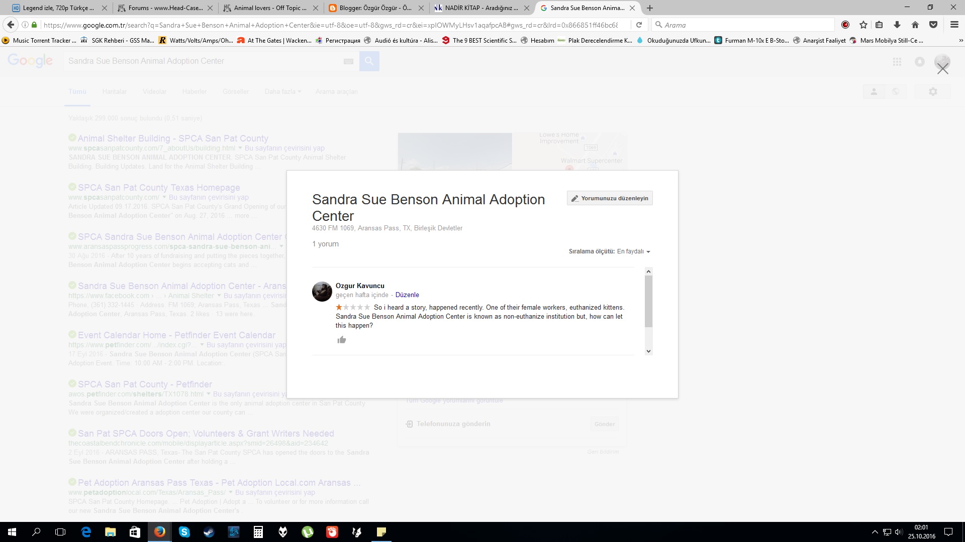The width and height of the screenshot is (965, 542).
Task: Click Firefox back arrow button
Action: coord(11,25)
